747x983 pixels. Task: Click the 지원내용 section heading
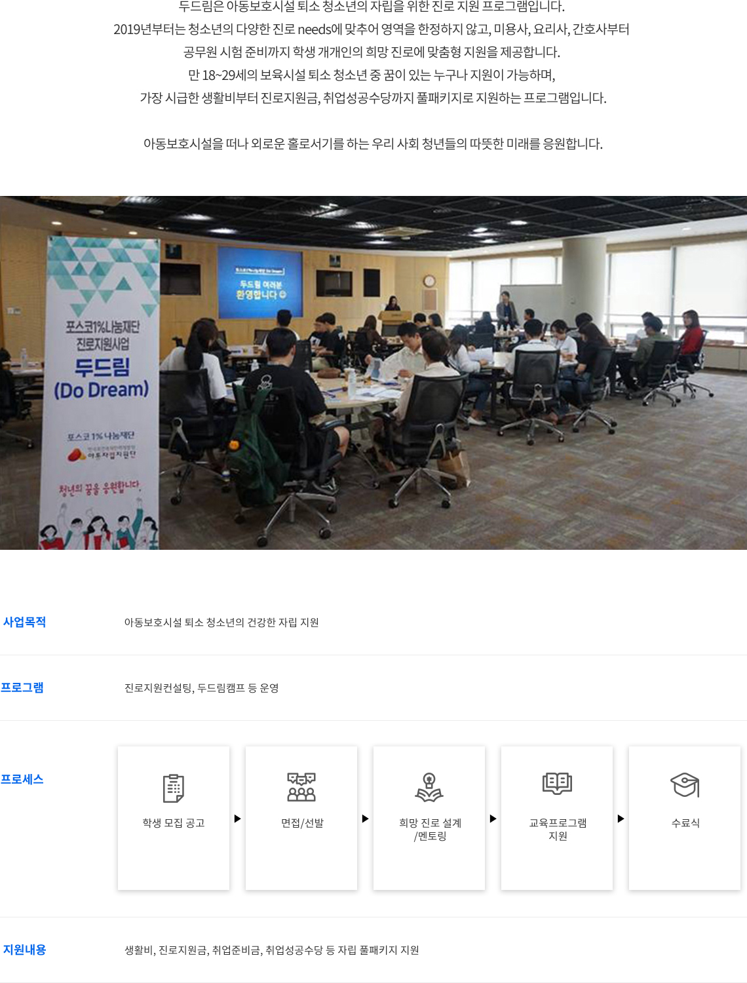[x=24, y=950]
